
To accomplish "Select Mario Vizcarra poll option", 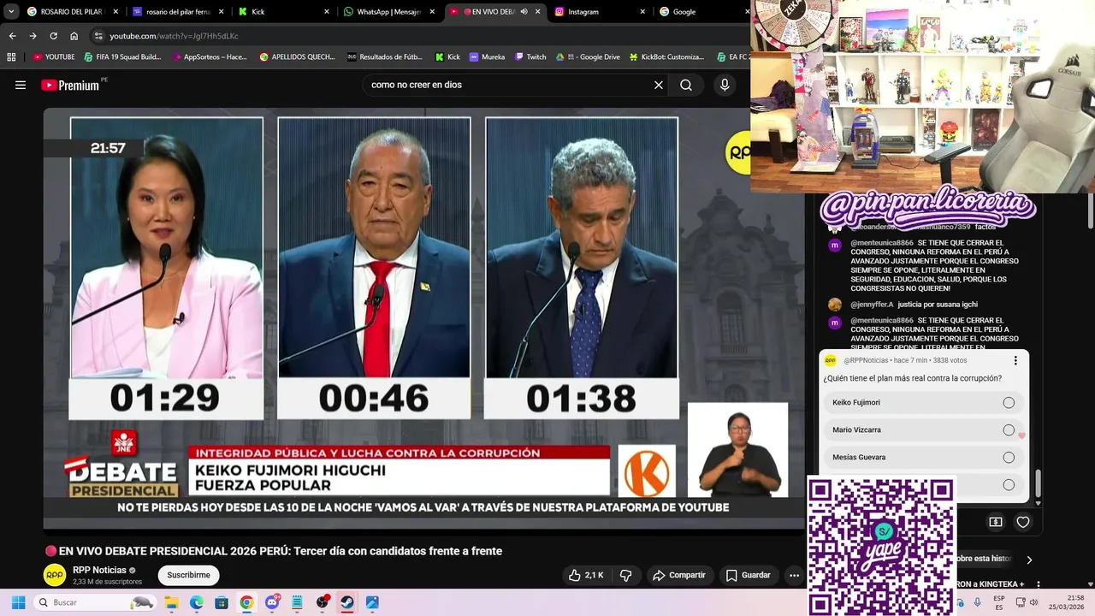I will pos(924,429).
